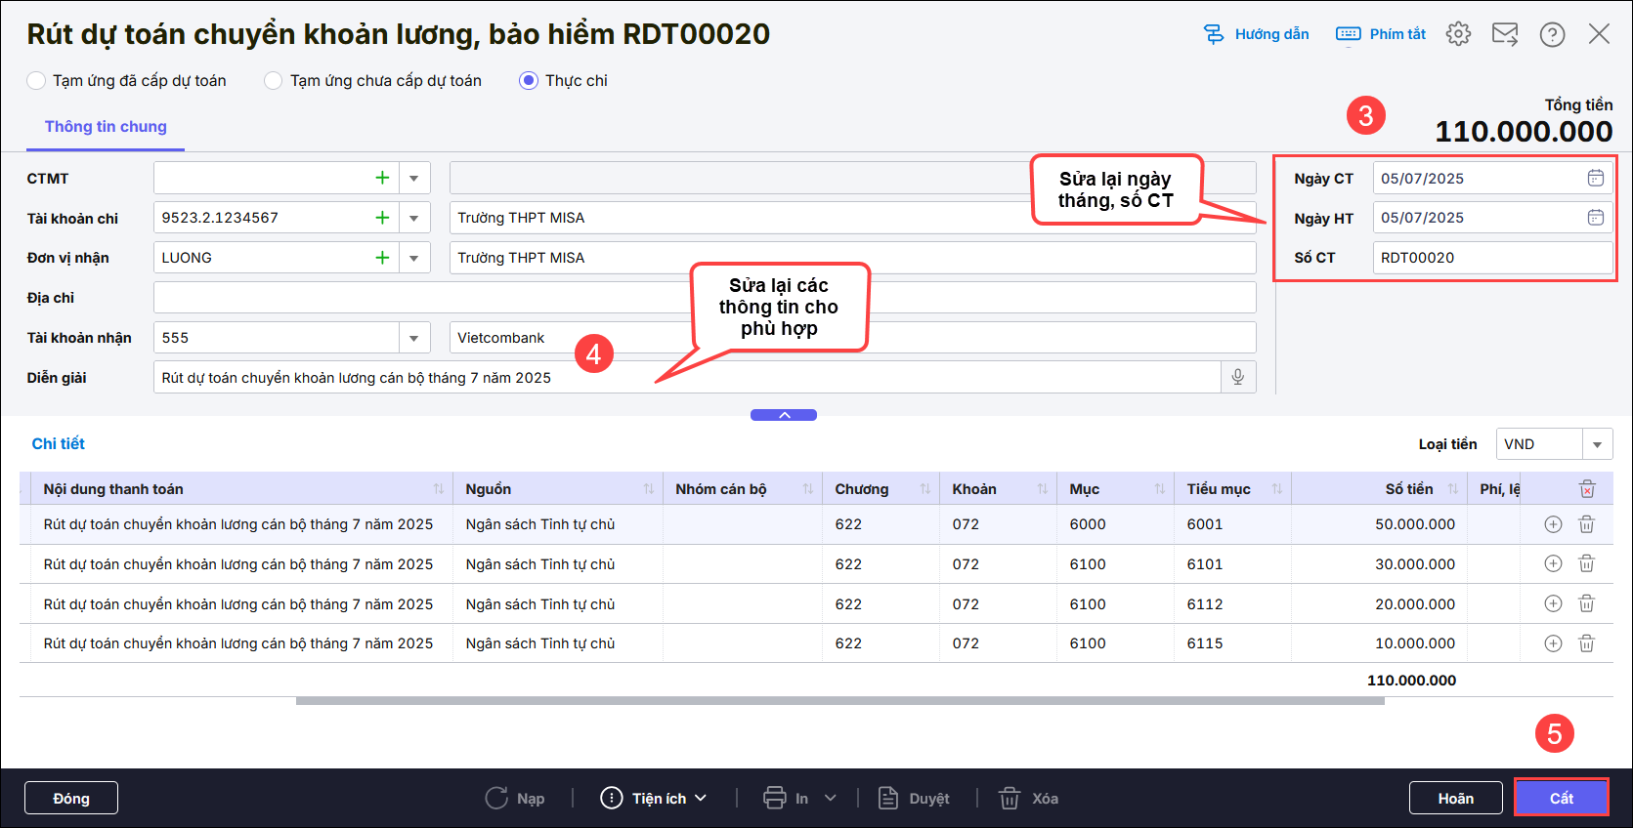This screenshot has width=1633, height=828.
Task: Select the Thực chi radio button
Action: 529,81
